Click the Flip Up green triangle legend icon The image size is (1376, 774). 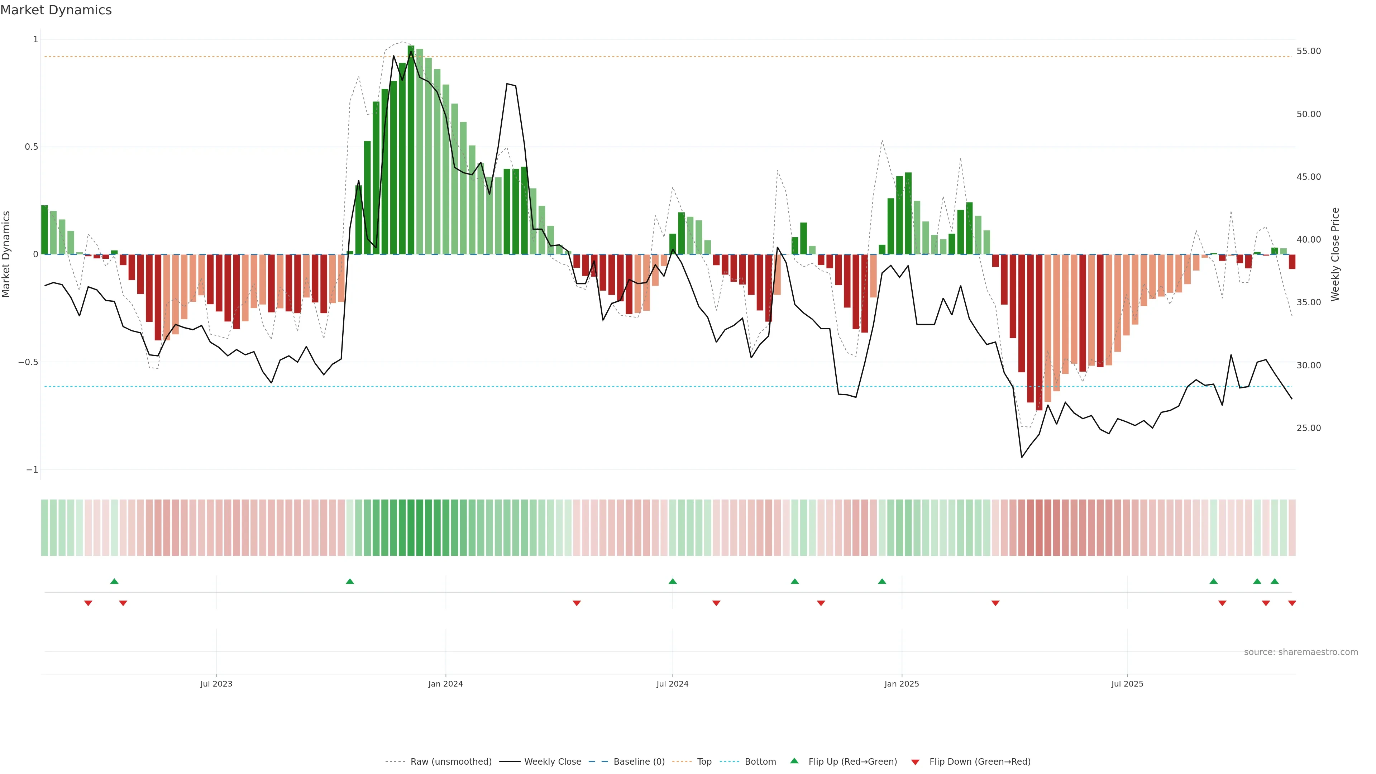pos(794,761)
